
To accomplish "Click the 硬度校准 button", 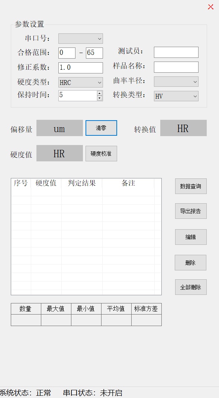I will (101, 153).
